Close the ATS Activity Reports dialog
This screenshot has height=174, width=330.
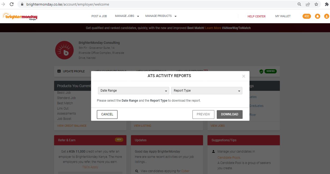pyautogui.click(x=244, y=76)
